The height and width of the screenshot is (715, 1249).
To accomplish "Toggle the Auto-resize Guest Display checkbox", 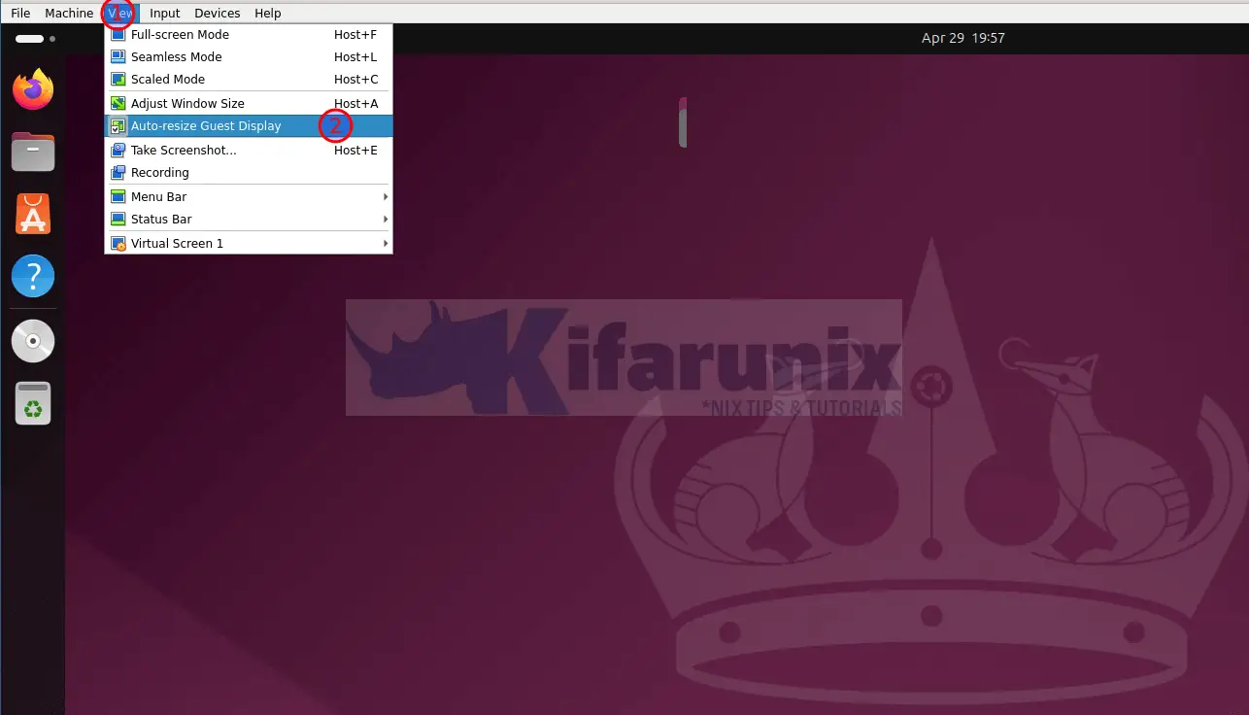I will pos(118,126).
